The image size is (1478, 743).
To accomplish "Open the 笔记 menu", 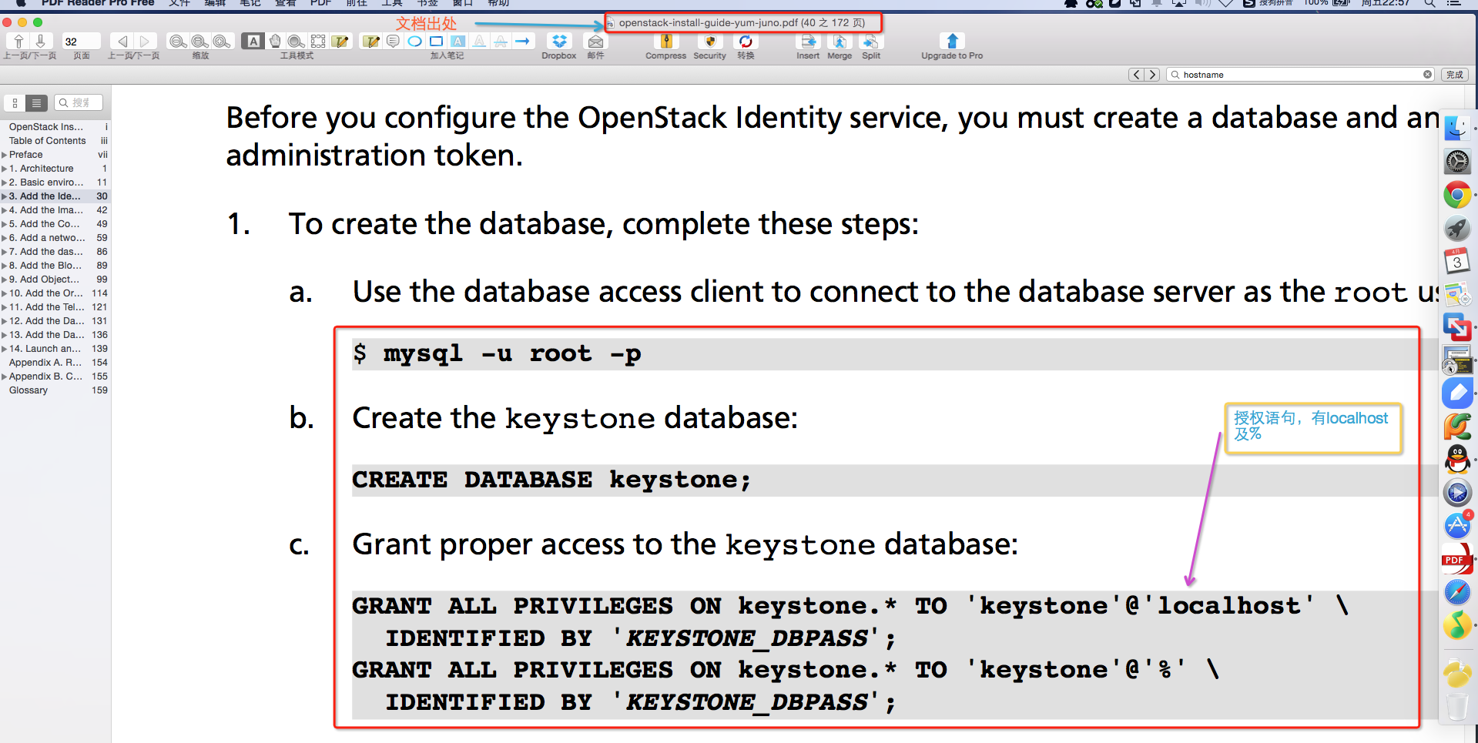I will tap(250, 3).
